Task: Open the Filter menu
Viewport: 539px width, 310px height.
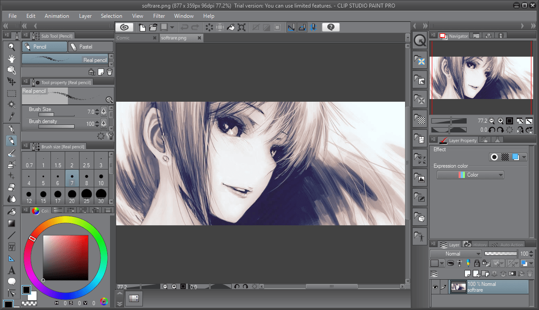Action: point(159,16)
